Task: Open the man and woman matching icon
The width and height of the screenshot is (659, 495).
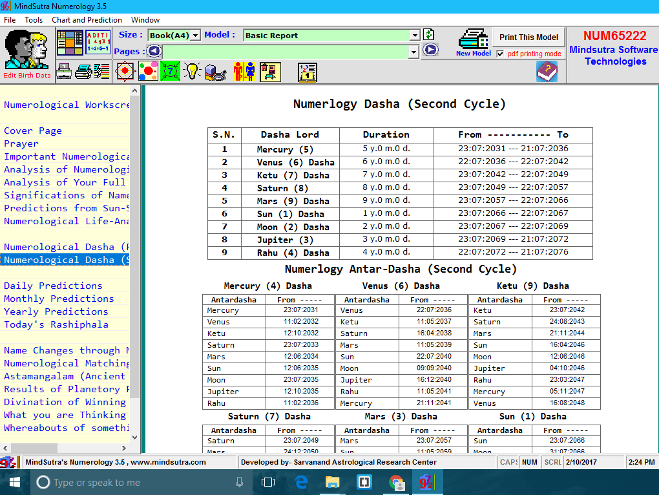Action: (x=244, y=71)
